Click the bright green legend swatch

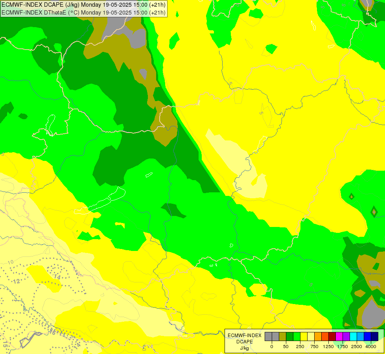point(297,336)
